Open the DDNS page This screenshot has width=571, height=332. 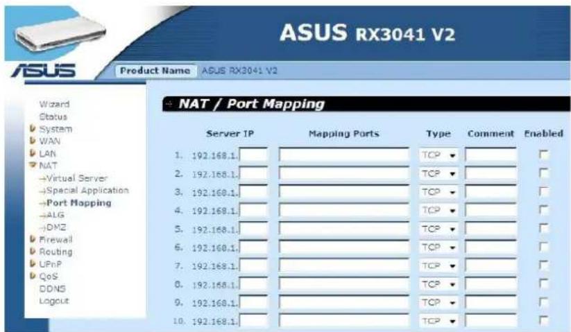[x=53, y=289]
